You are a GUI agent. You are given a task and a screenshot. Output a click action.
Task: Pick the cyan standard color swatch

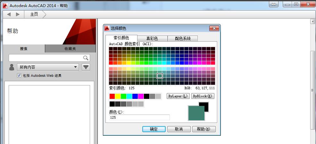tap(129, 96)
